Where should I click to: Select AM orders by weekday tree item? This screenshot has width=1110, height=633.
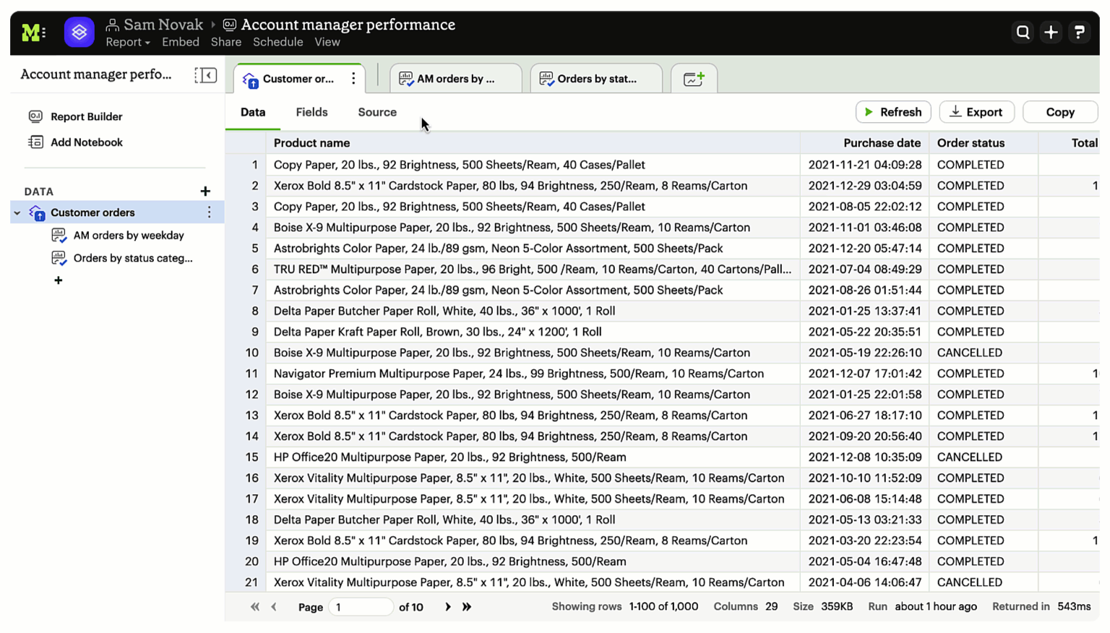click(x=129, y=236)
